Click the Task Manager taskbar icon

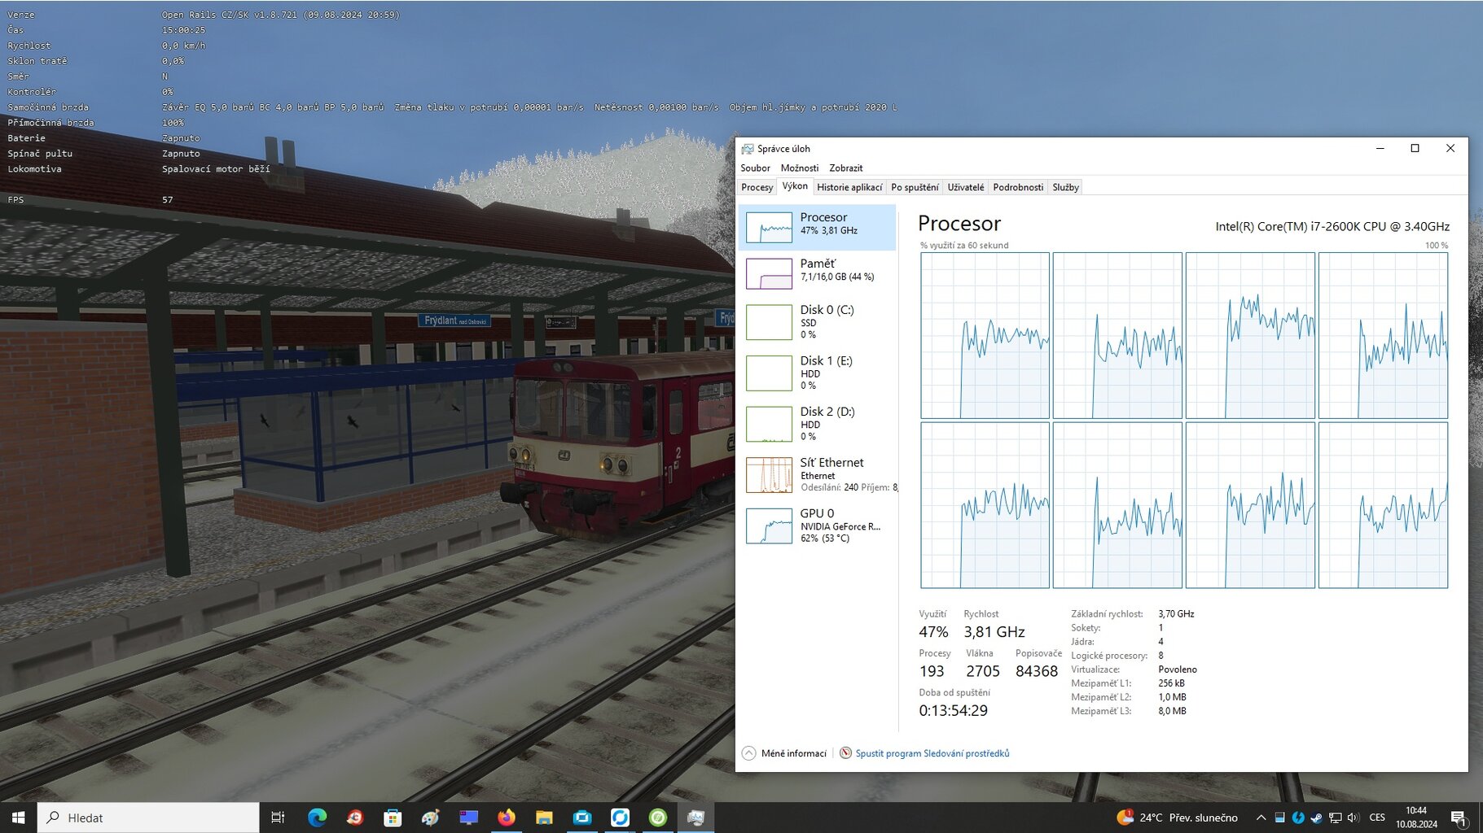pyautogui.click(x=695, y=818)
